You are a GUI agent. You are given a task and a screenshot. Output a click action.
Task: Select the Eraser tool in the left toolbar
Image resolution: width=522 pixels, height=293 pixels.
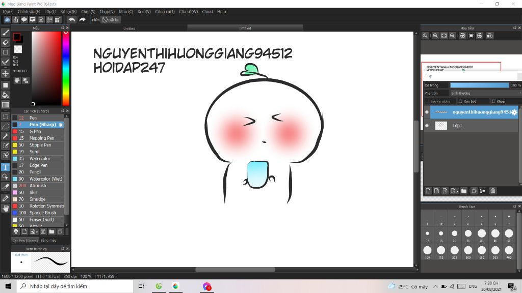5,42
